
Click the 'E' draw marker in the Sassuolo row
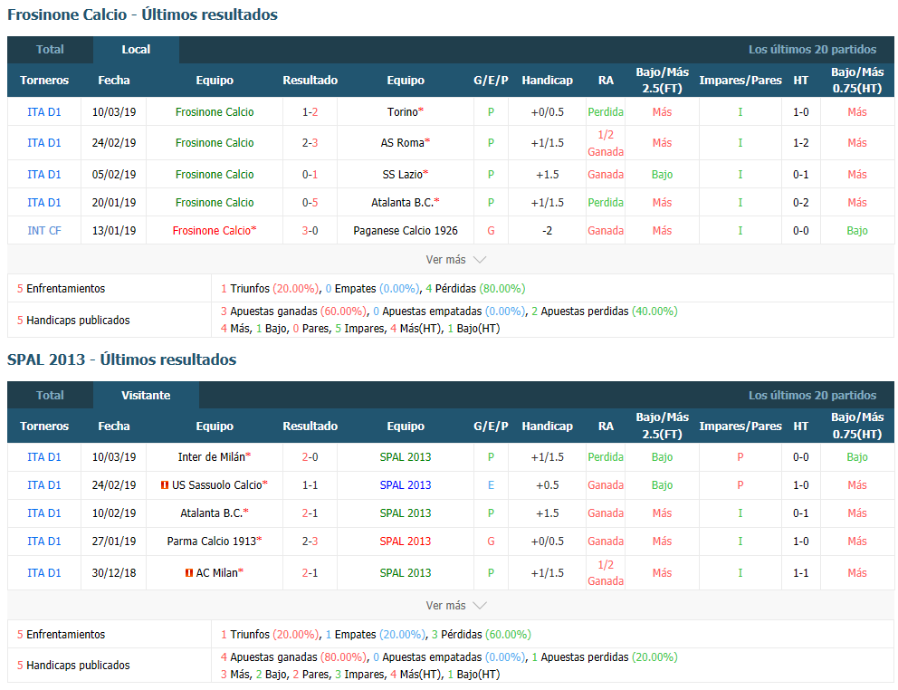pos(491,485)
